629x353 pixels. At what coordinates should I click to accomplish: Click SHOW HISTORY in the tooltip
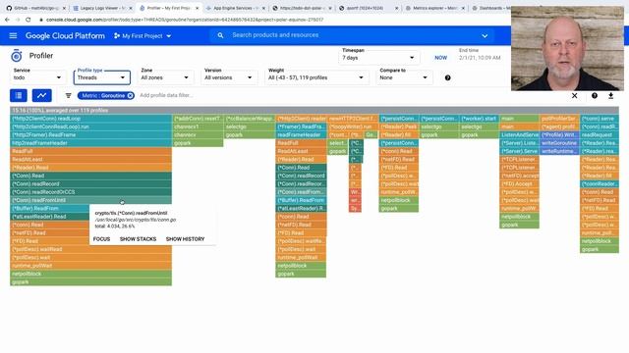point(185,239)
